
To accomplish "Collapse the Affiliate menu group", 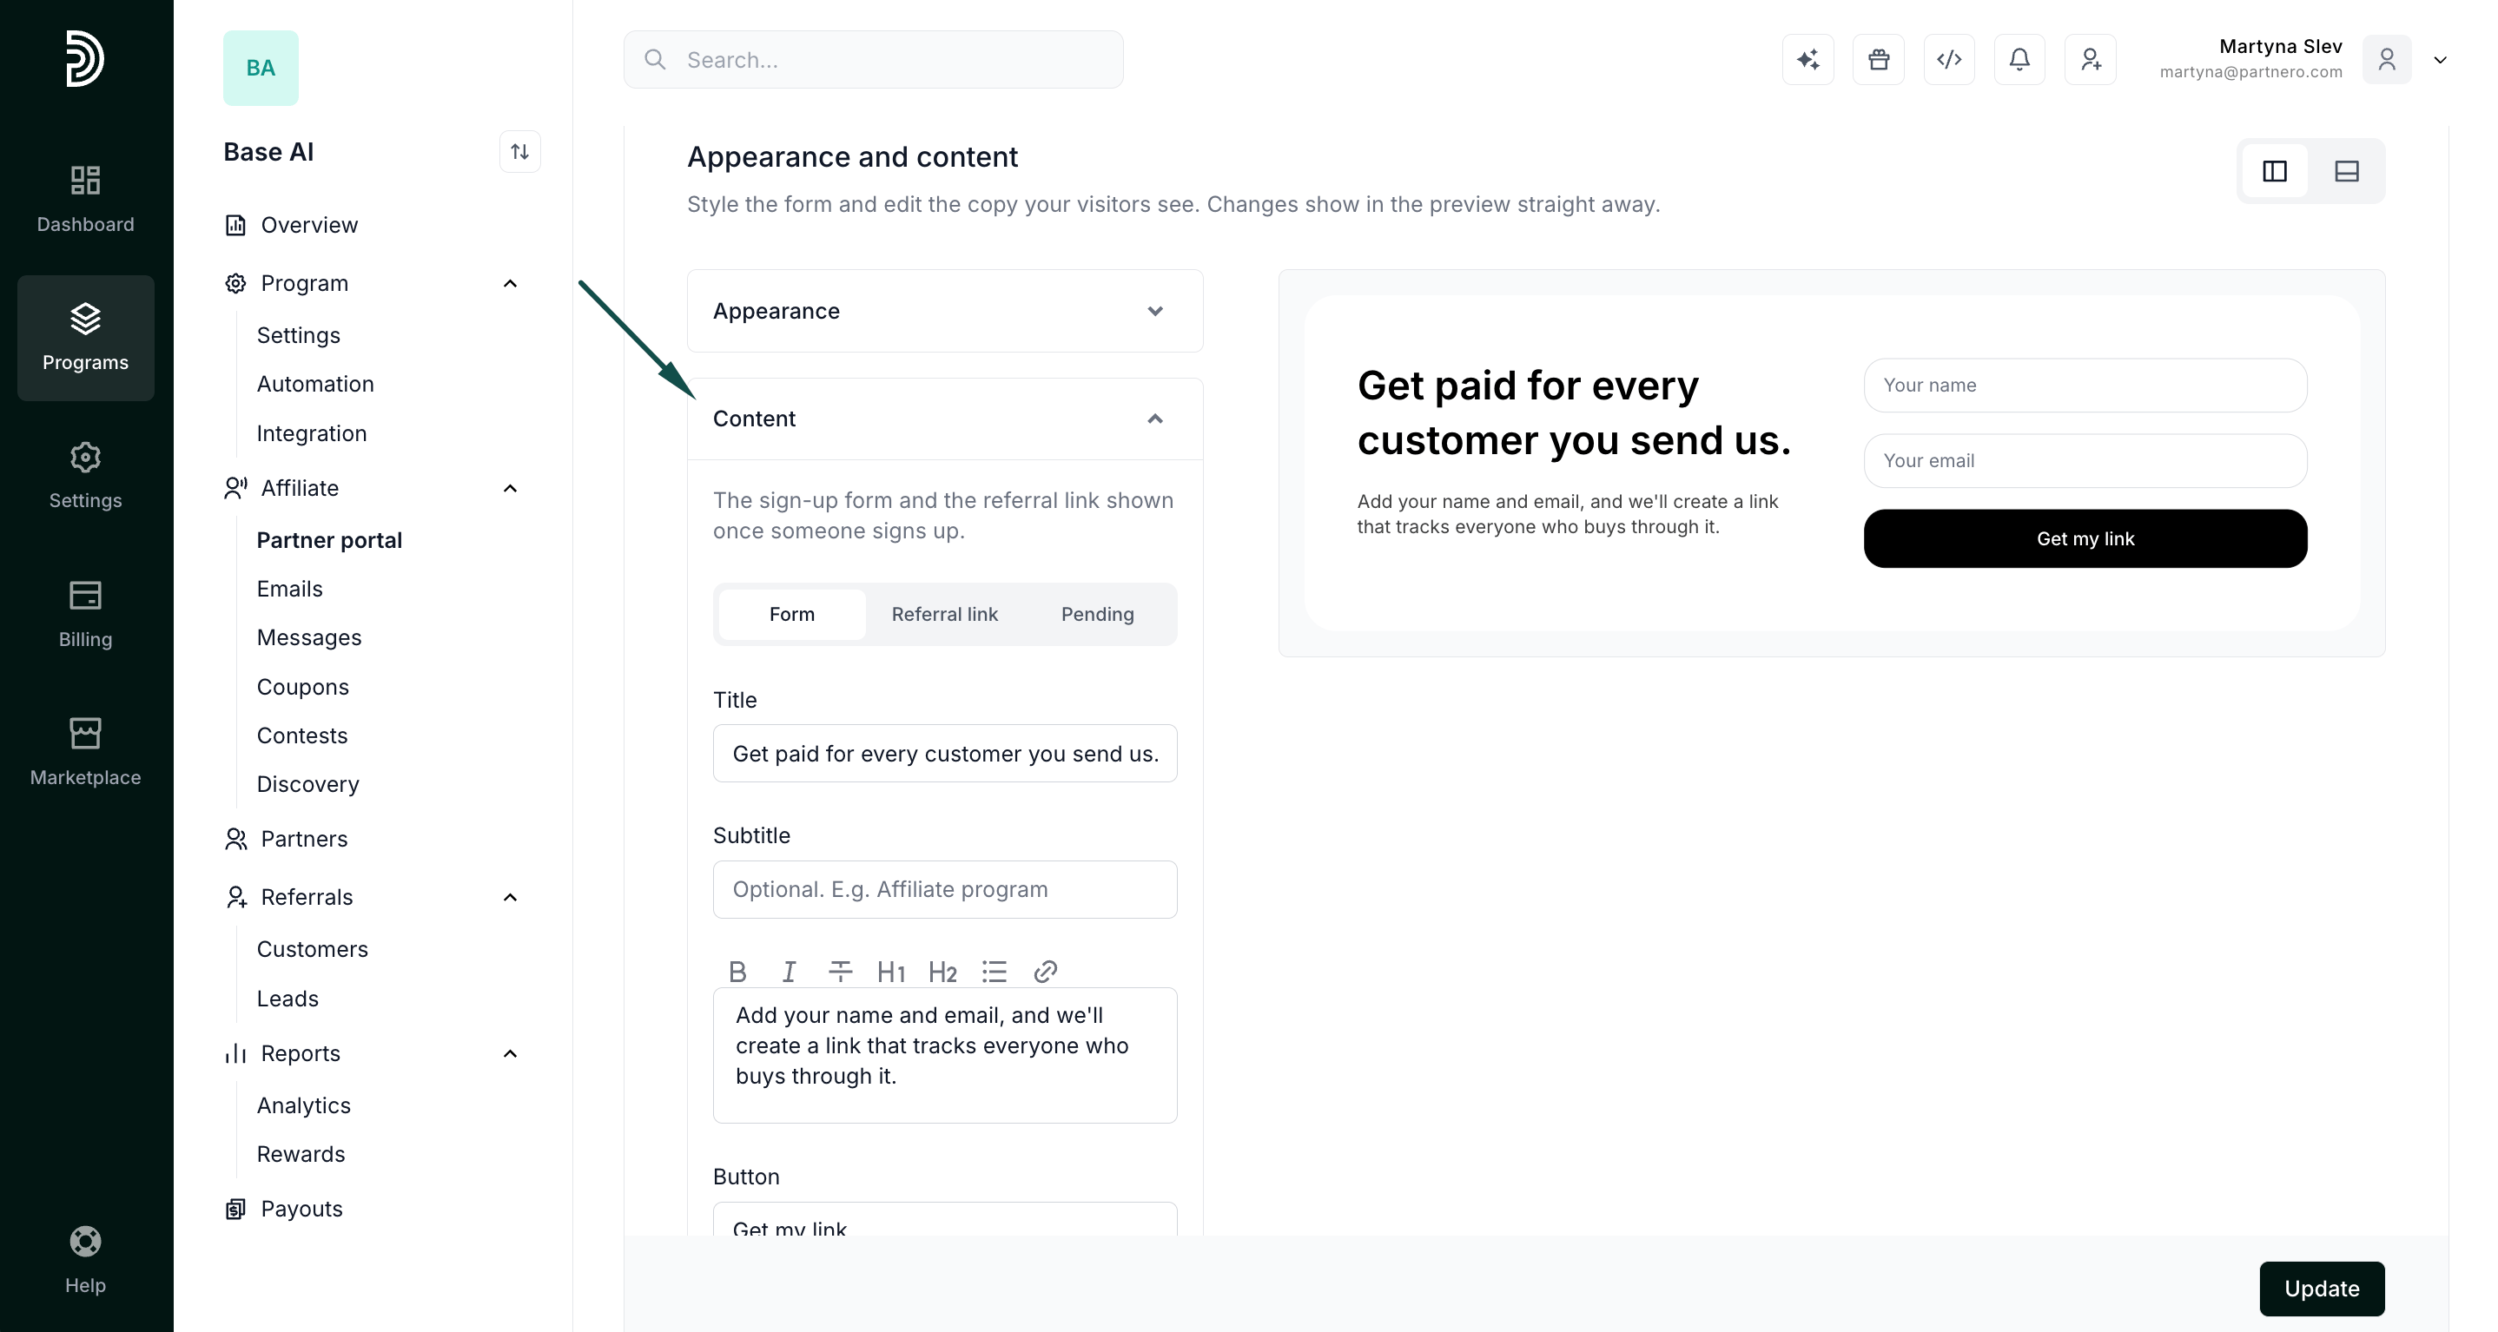I will (x=510, y=488).
